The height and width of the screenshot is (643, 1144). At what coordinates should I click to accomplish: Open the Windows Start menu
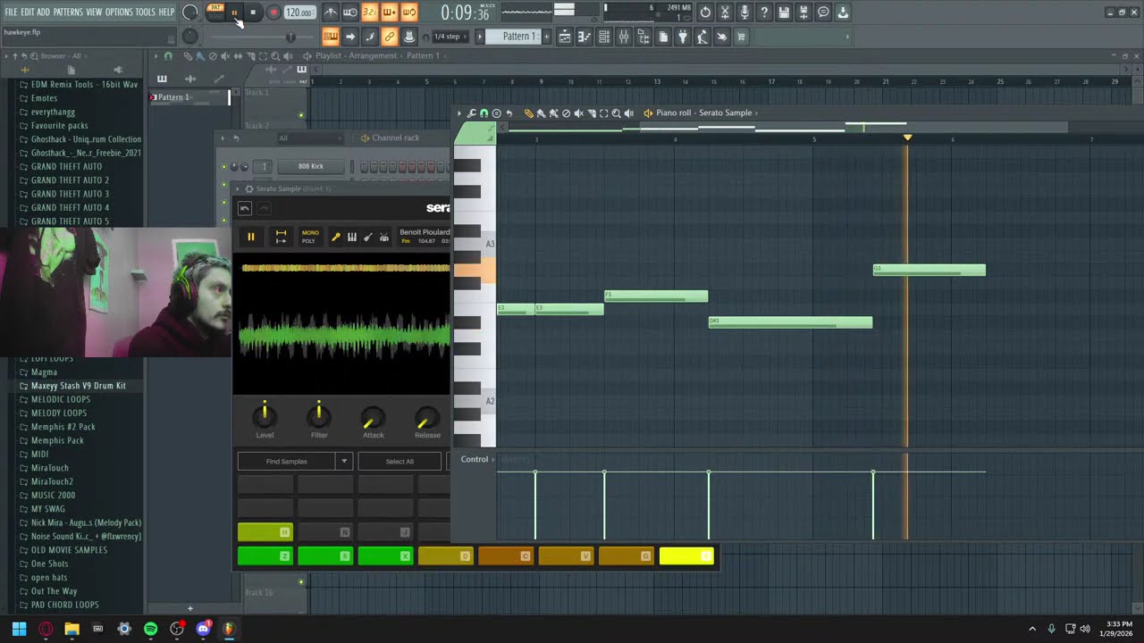tap(19, 629)
